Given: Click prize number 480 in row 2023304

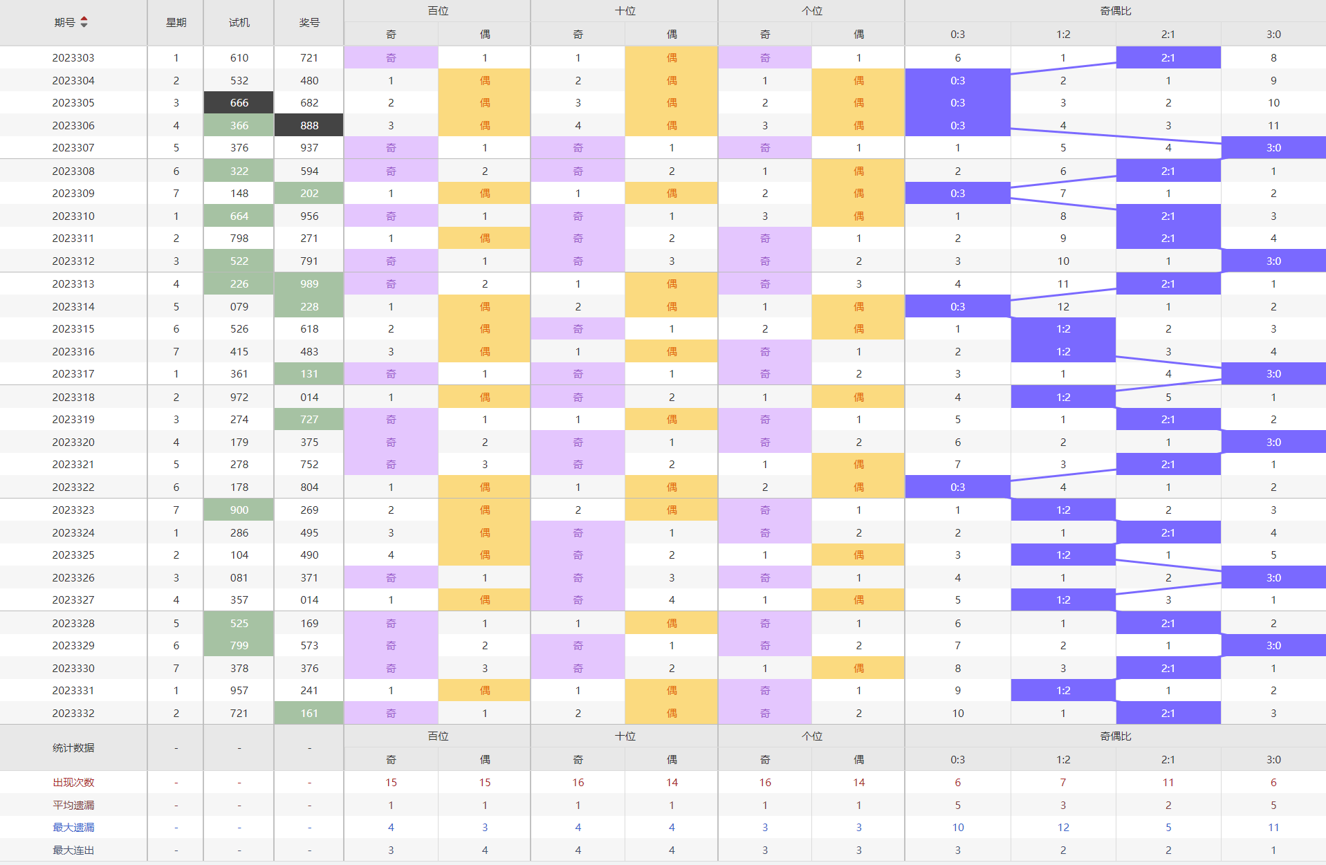Looking at the screenshot, I should (309, 80).
